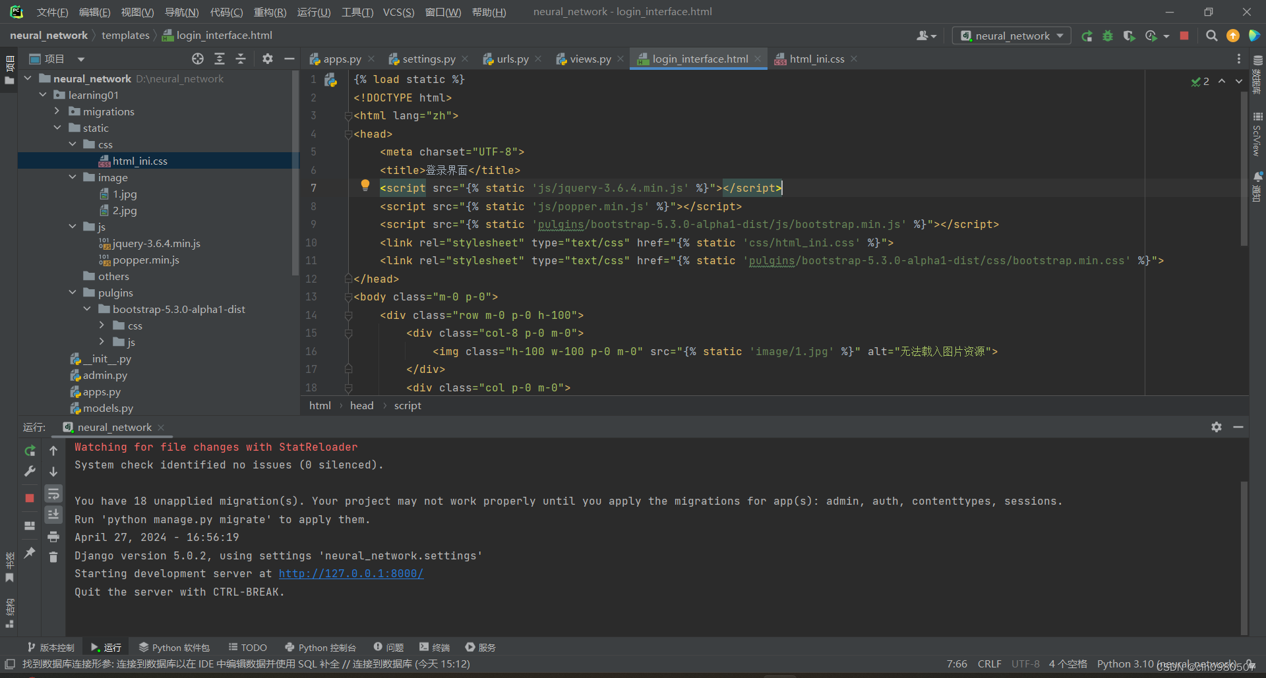This screenshot has width=1266, height=678.
Task: Select jquery-3.6.4.min.js in project tree
Action: (156, 243)
